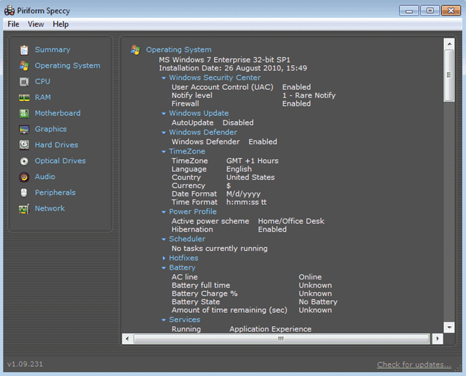Collapse the TimeZone group
Viewport: 466px width, 376px height.
point(164,152)
